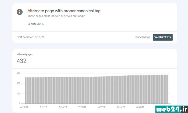188x113 pixels.
Task: Click the 450 value on y-axis
Action: coord(19,74)
